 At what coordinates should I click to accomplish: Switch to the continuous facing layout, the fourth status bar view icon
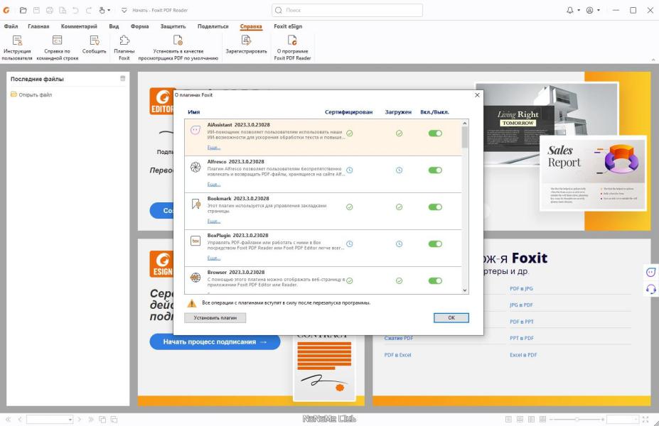[542, 420]
